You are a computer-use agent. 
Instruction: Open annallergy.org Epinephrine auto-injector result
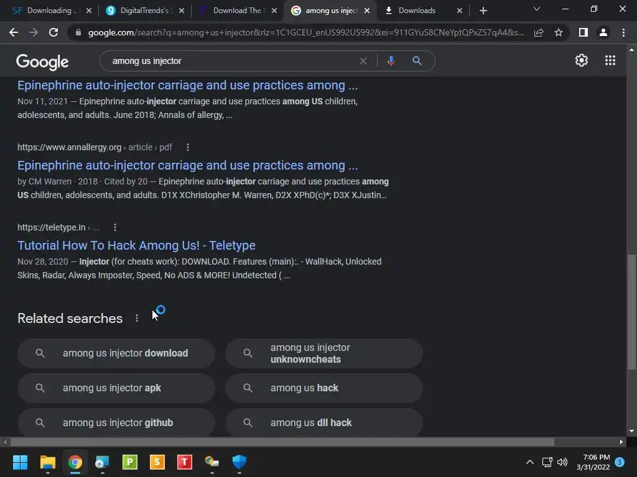188,165
